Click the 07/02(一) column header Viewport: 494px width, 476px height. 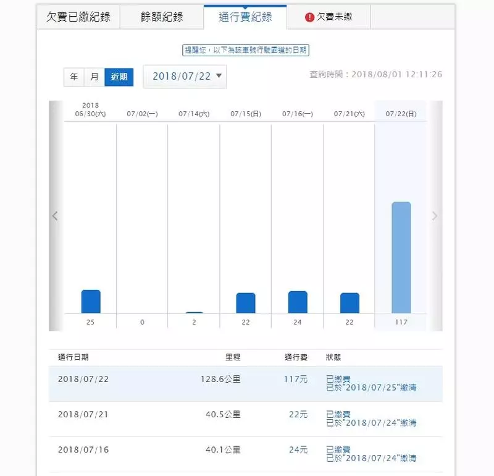point(142,114)
